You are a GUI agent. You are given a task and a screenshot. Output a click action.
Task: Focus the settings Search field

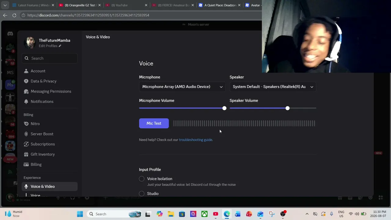point(49,58)
